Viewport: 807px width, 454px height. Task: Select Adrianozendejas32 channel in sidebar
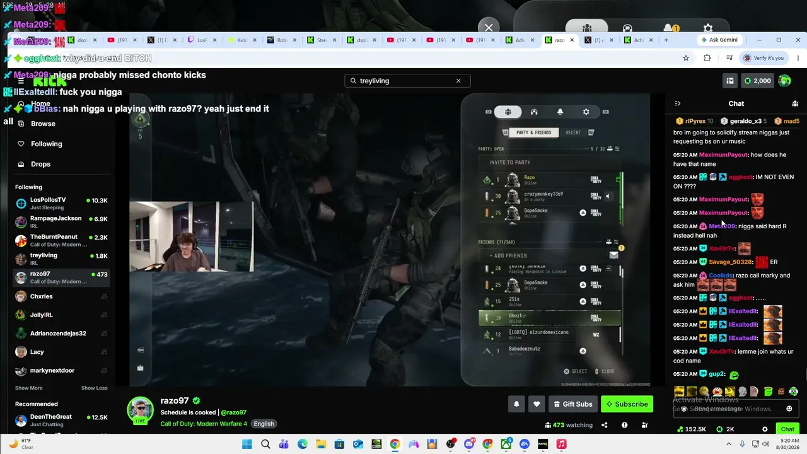[x=61, y=333]
